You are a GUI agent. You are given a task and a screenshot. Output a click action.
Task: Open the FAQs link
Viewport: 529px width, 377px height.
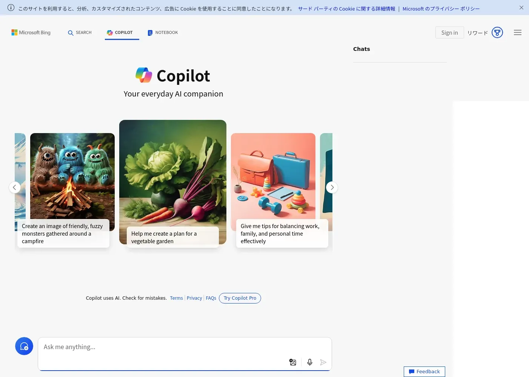tap(211, 298)
